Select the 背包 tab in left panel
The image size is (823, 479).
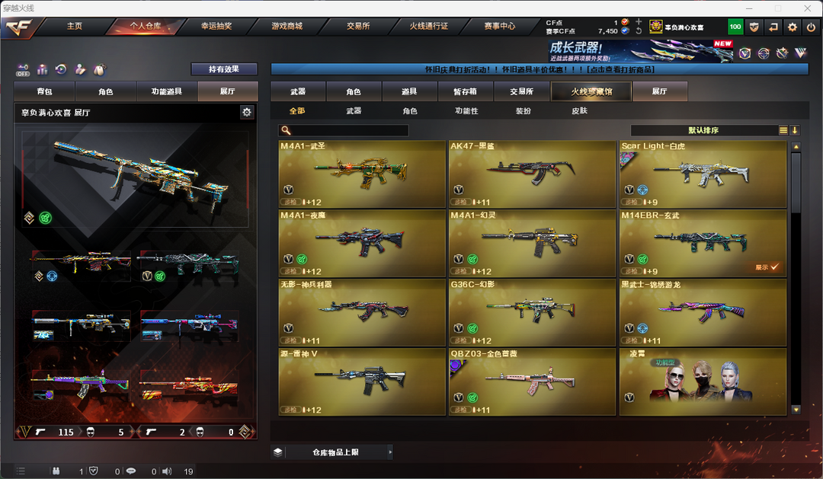(x=45, y=91)
